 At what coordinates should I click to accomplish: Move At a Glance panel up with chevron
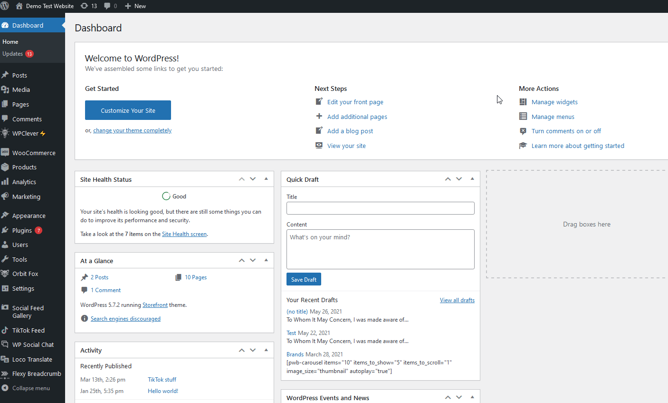(x=241, y=260)
